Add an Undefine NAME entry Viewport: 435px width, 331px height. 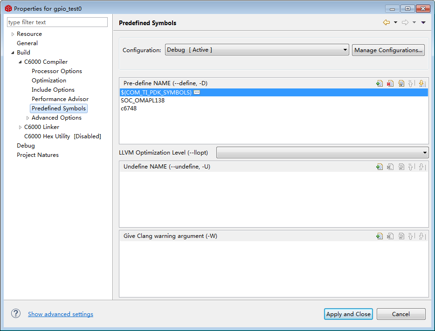tap(380, 167)
